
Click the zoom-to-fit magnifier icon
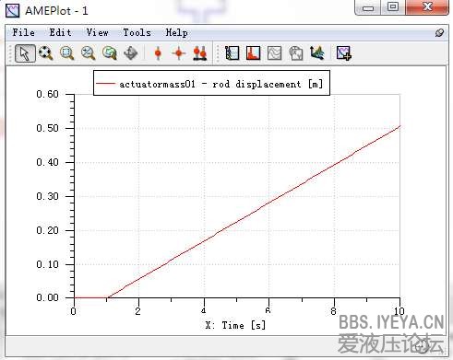pyautogui.click(x=46, y=53)
